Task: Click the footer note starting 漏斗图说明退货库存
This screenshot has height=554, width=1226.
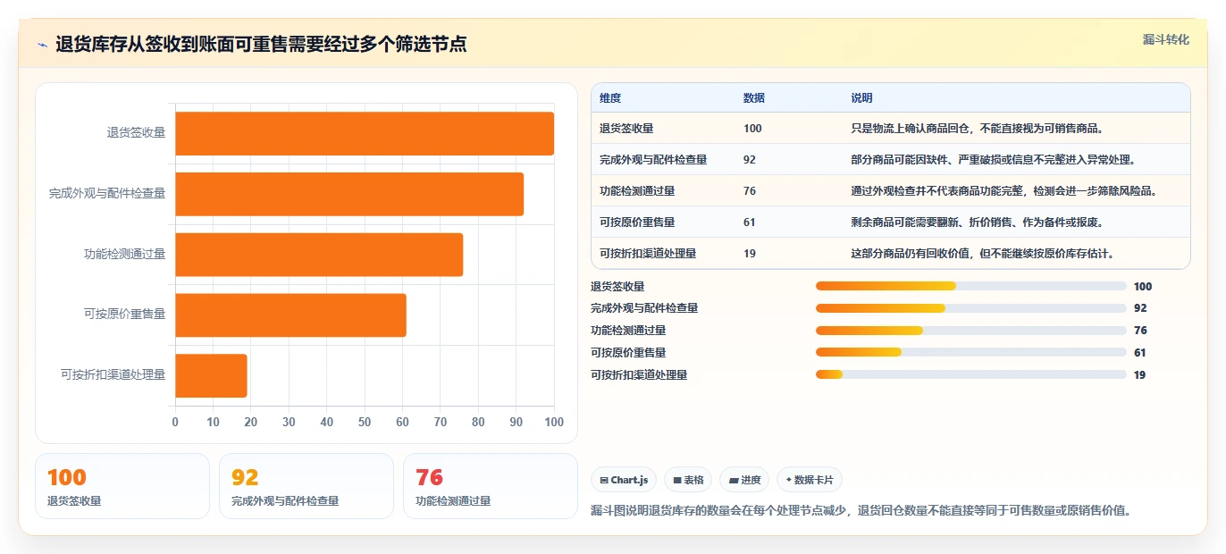Action: (861, 511)
